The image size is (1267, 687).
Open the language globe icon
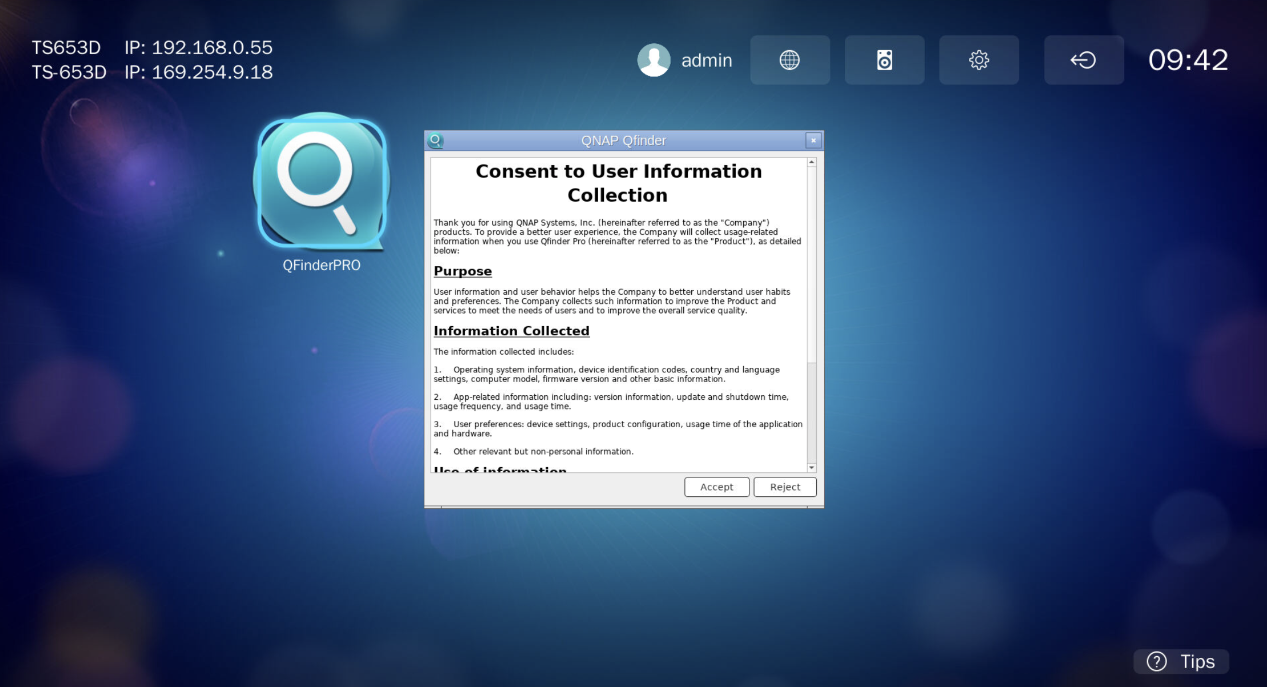pyautogui.click(x=789, y=60)
